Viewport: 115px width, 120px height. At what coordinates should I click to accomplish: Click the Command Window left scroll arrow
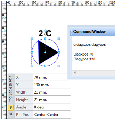(75, 73)
